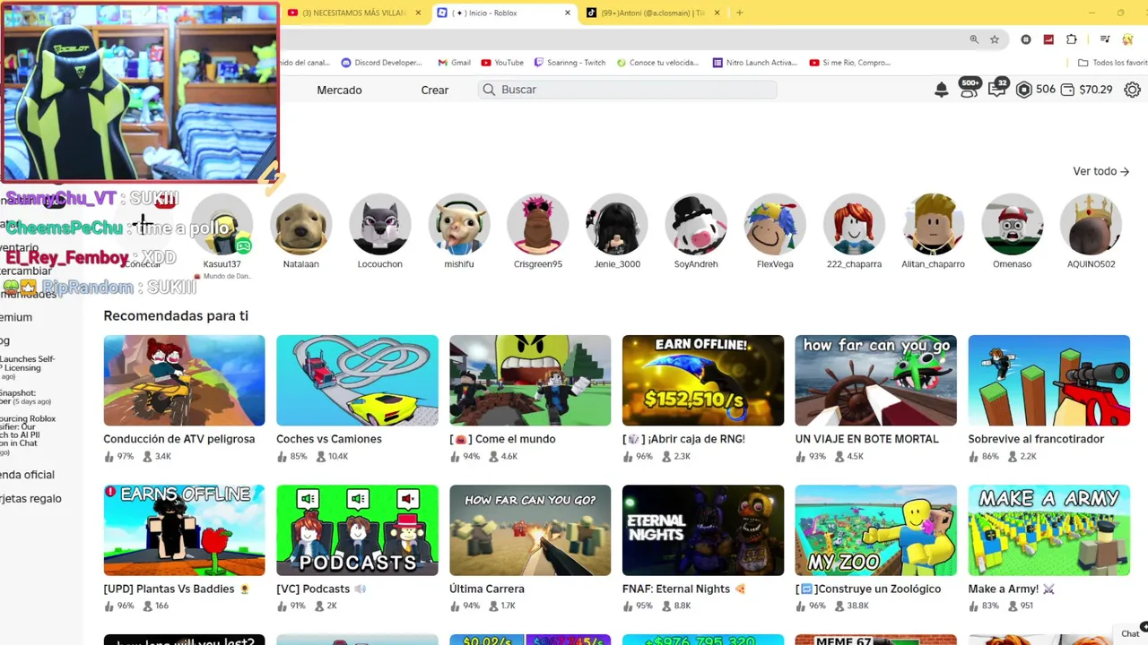The height and width of the screenshot is (645, 1148).
Task: Open ¡Abrir caja de RNG! game thumbnail
Action: tap(703, 380)
